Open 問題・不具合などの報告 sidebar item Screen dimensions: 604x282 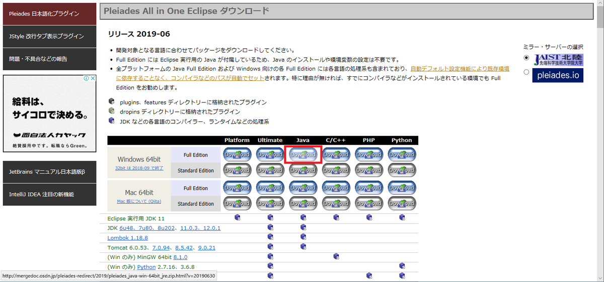[49, 59]
